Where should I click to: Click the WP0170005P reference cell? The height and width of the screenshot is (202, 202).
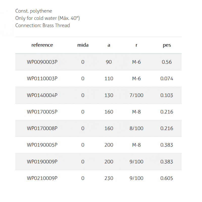coord(42,112)
